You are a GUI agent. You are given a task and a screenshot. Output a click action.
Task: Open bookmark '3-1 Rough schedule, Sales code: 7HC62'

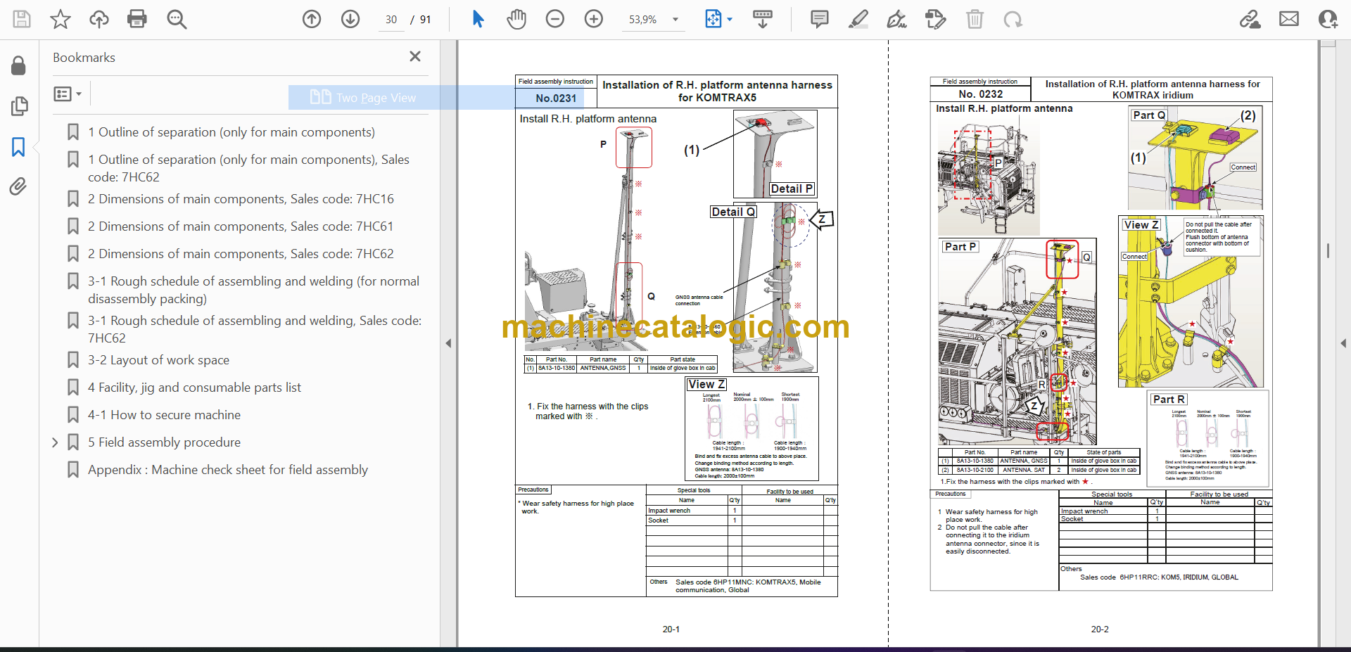pyautogui.click(x=255, y=329)
